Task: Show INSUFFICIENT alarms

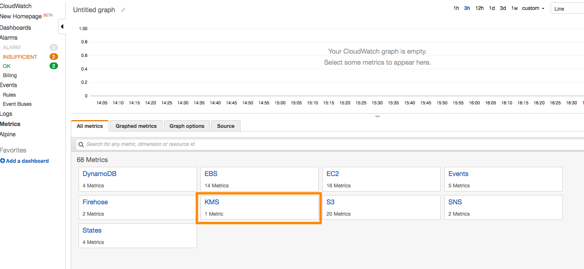Action: tap(20, 57)
